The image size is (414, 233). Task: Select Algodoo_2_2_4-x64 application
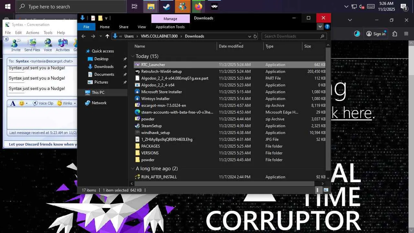click(x=230, y=85)
